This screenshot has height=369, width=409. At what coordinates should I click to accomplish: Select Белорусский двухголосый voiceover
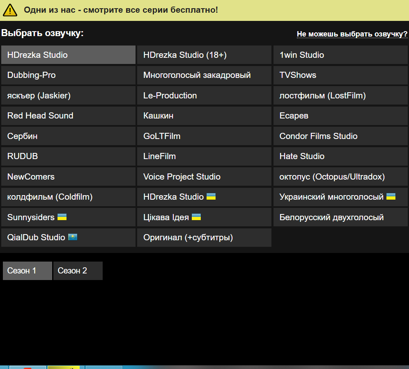(x=340, y=217)
